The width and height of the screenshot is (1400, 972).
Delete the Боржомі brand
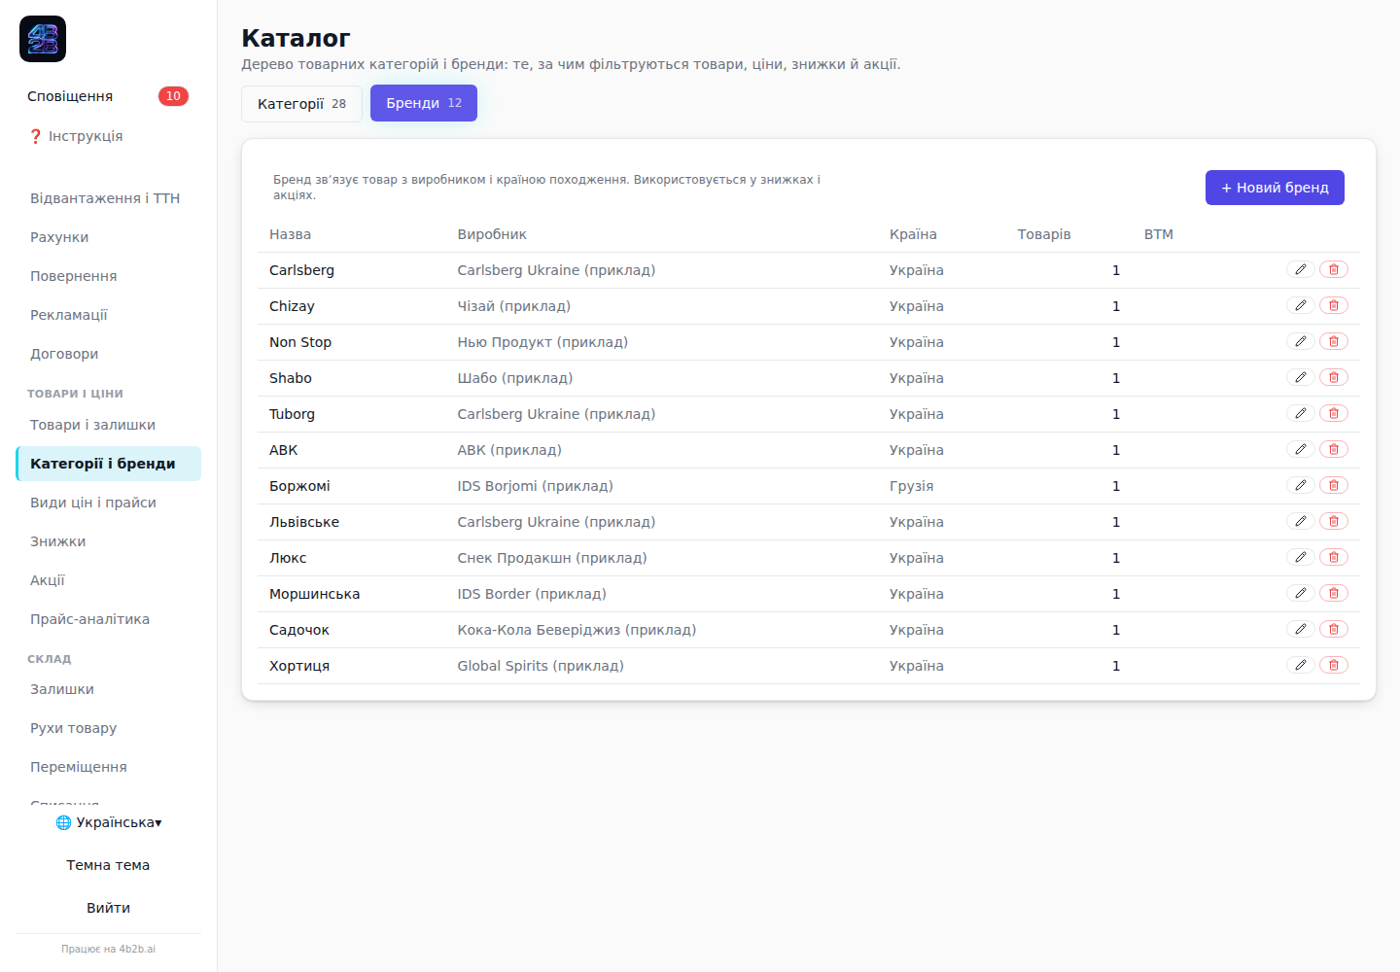1334,485
